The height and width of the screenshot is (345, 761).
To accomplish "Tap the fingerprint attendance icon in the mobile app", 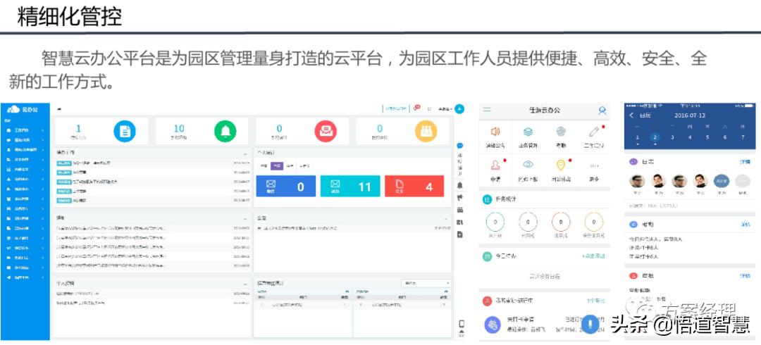I will click(560, 132).
